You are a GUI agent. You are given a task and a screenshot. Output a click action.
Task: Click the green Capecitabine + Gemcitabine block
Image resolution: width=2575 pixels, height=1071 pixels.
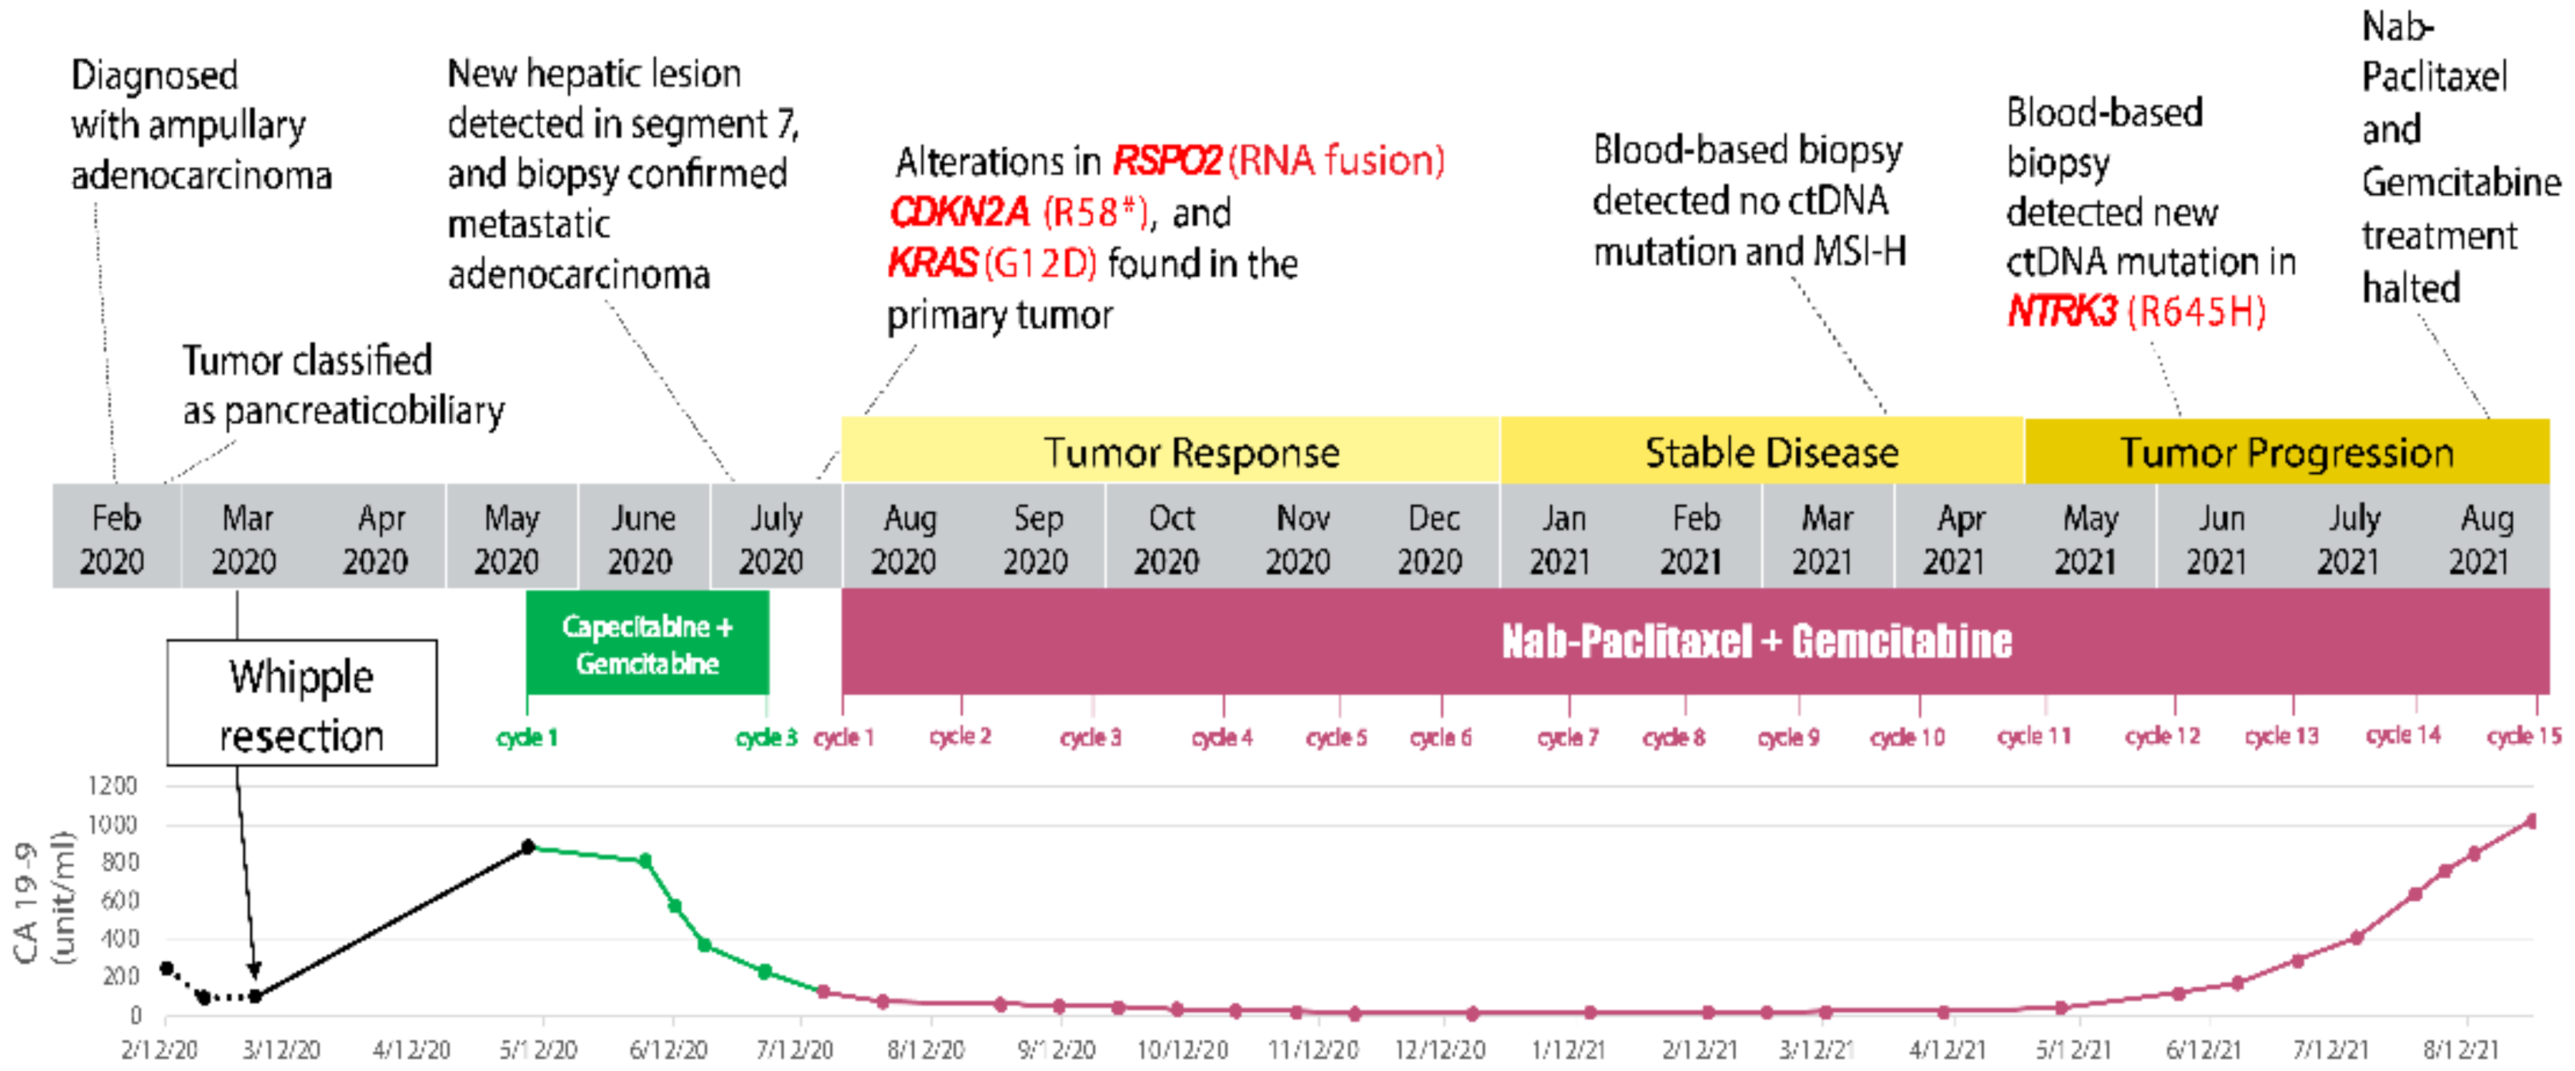[x=647, y=643]
